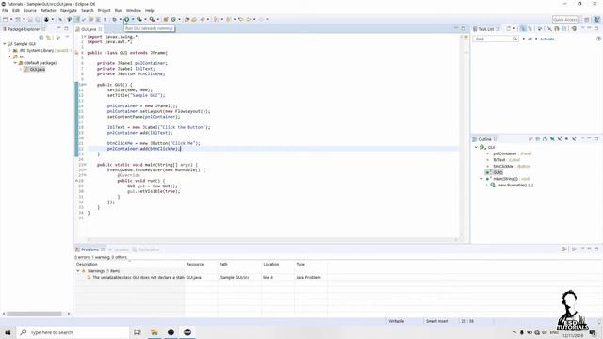Click the Description column header
Image resolution: width=603 pixels, height=339 pixels.
pyautogui.click(x=87, y=264)
